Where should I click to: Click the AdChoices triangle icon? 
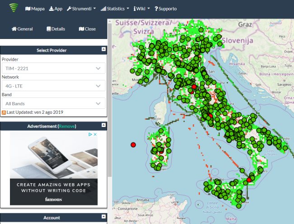tap(90, 135)
